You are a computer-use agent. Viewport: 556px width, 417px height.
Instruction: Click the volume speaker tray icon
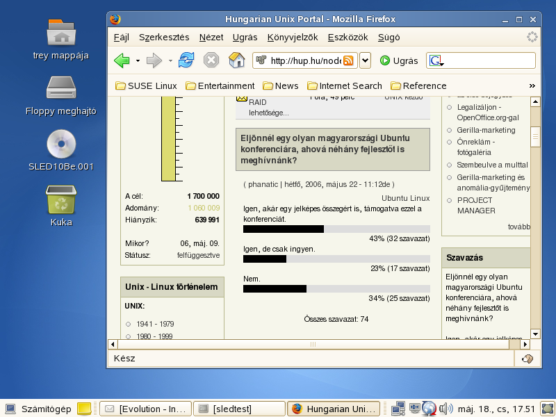[445, 409]
